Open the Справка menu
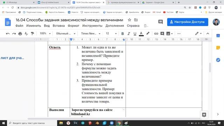The height and width of the screenshot is (126, 224). tap(133, 26)
